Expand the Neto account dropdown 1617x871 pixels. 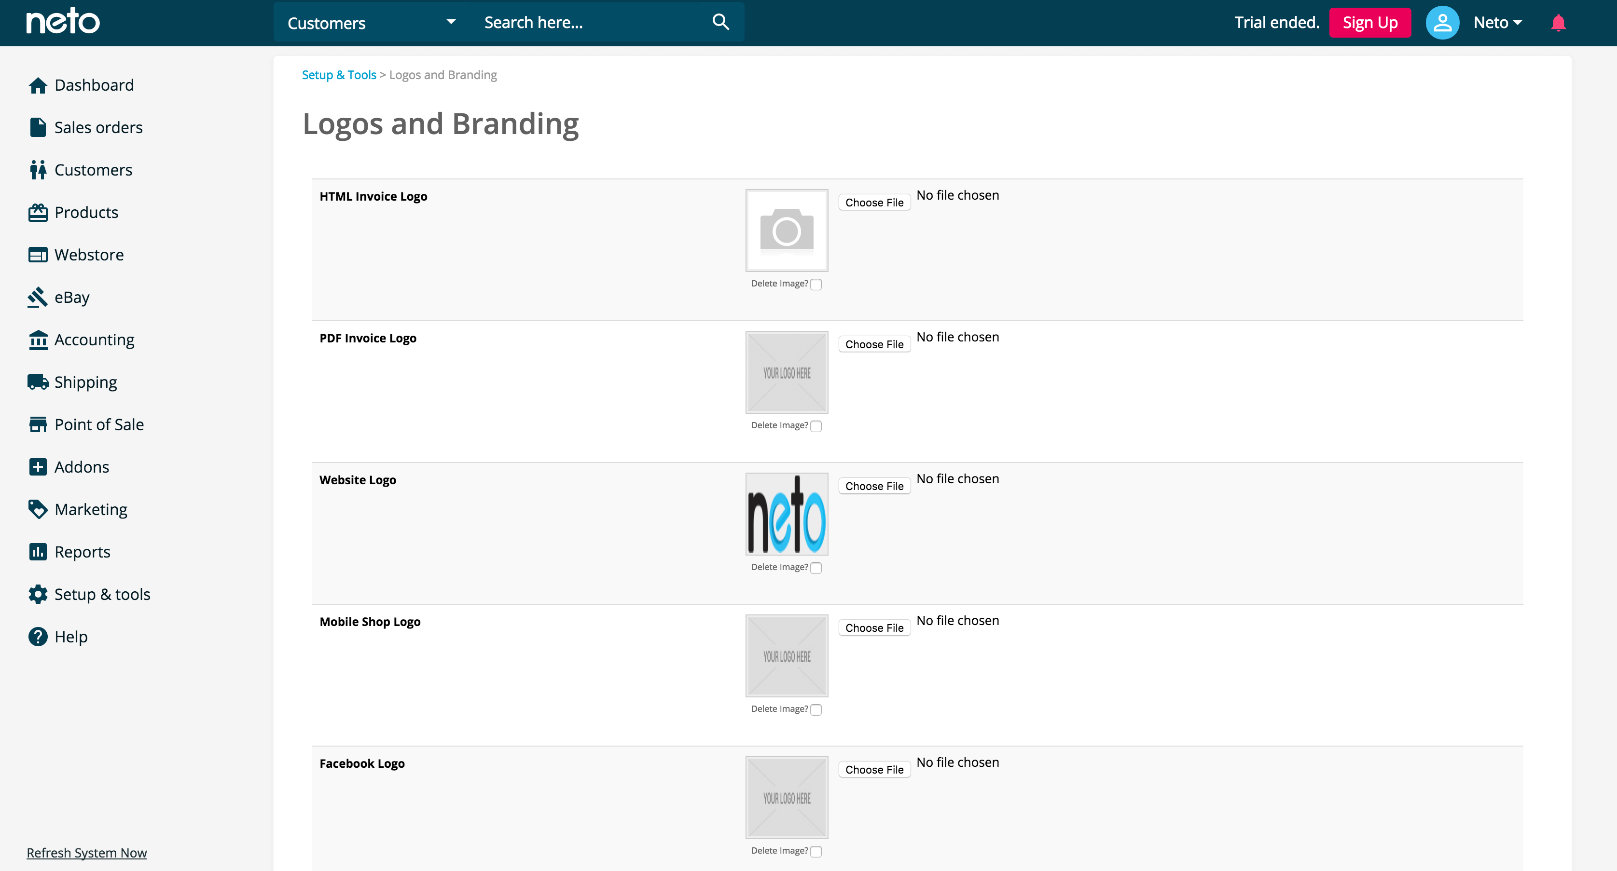[x=1498, y=23]
